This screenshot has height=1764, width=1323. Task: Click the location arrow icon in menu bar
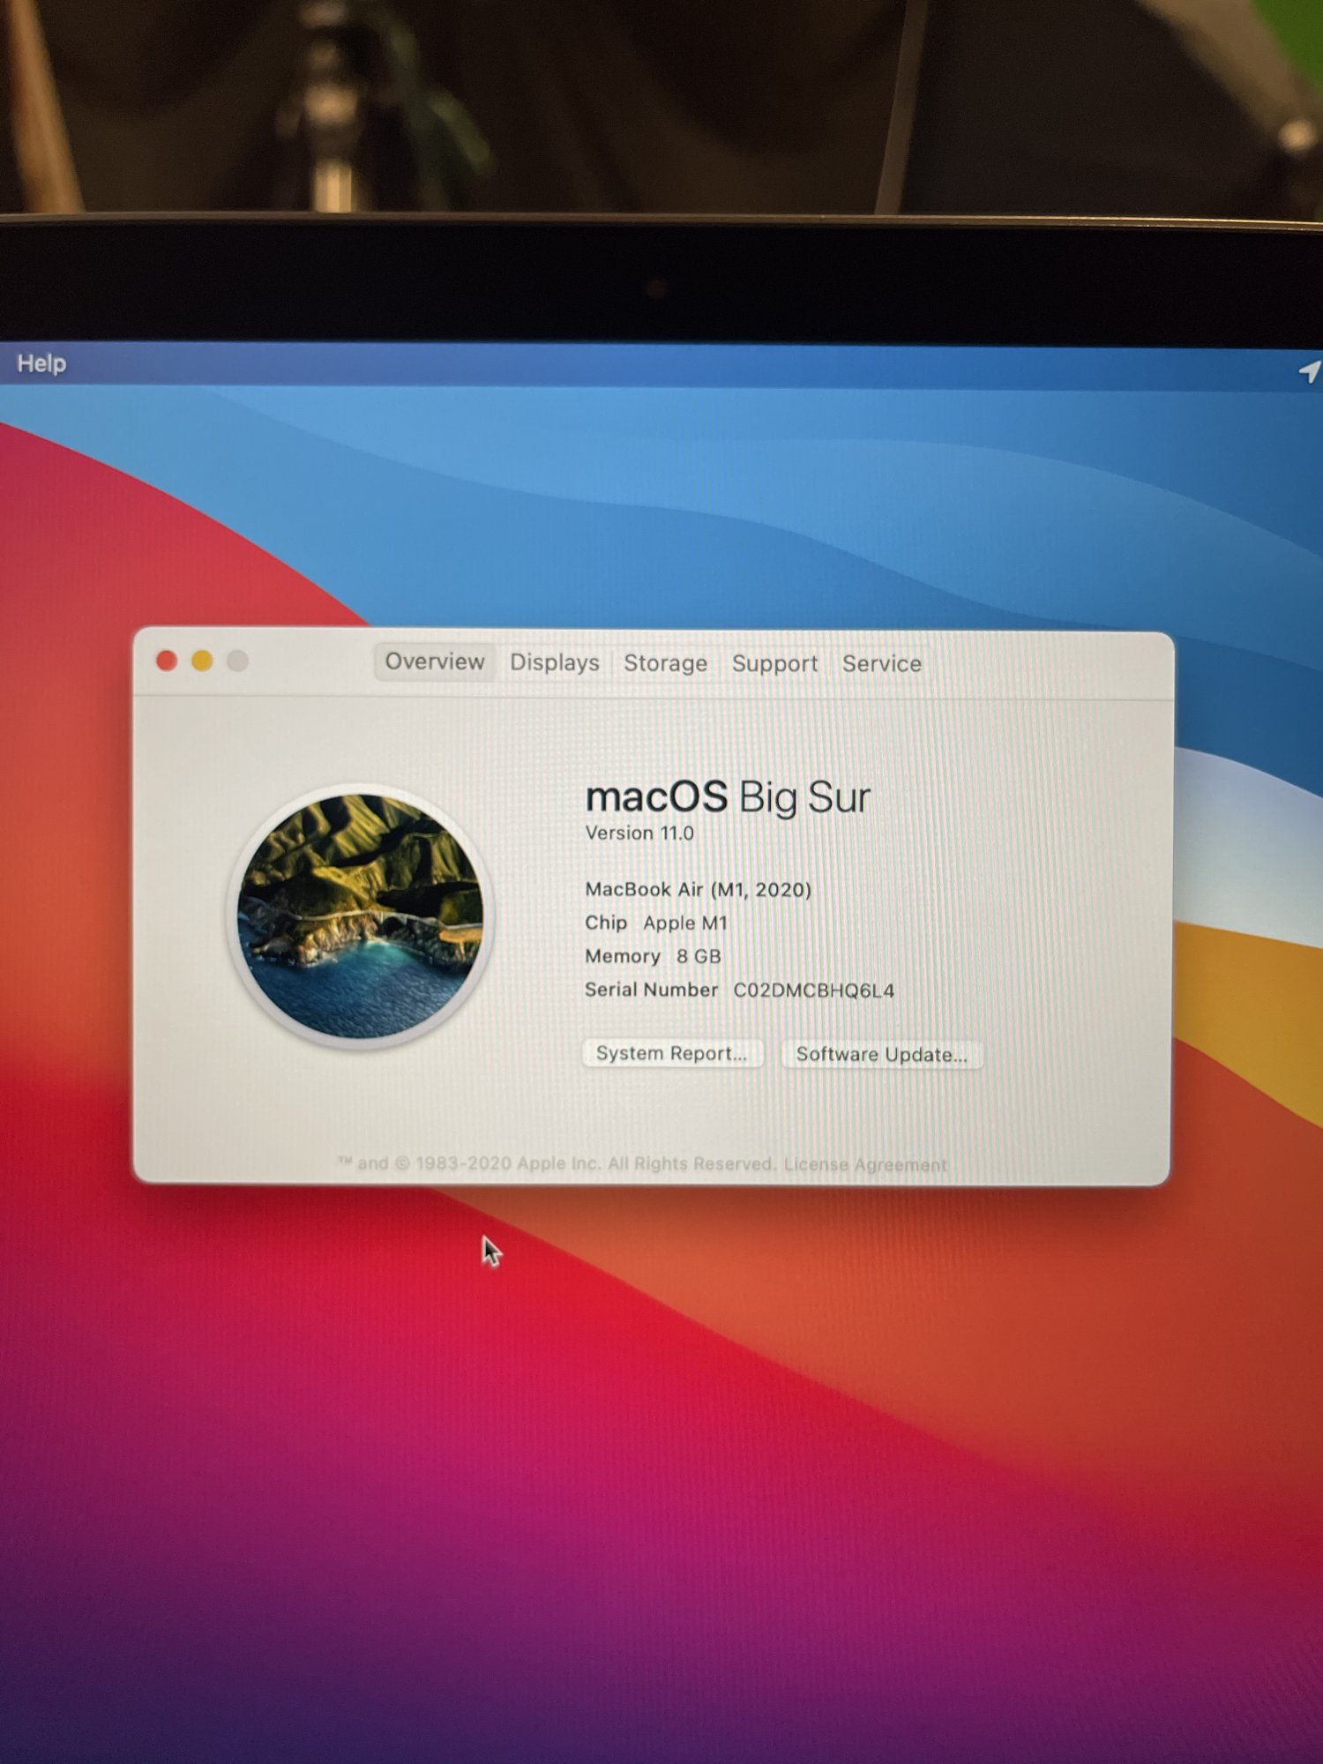(x=1310, y=371)
